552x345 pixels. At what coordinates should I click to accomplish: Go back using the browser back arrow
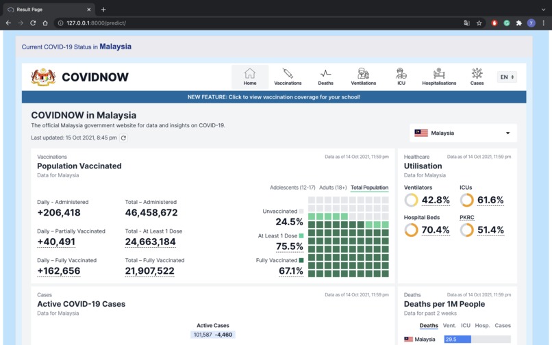(x=8, y=23)
